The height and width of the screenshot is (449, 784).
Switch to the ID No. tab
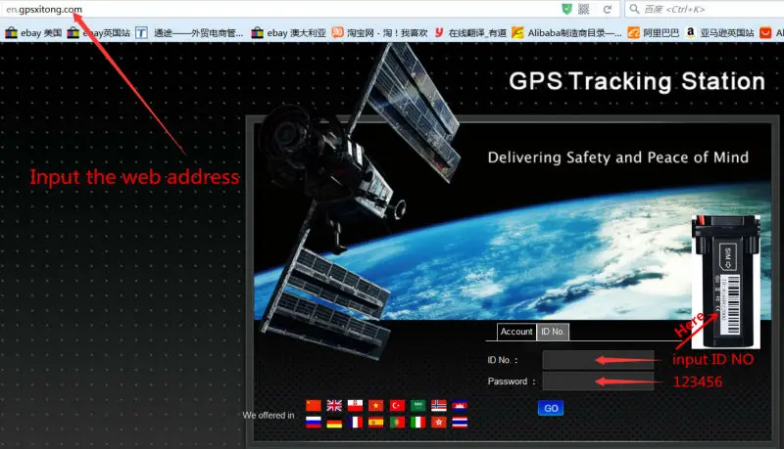point(553,332)
